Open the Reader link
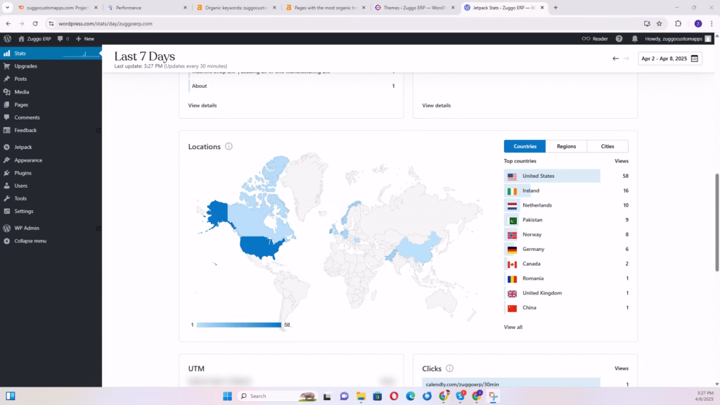 [595, 39]
